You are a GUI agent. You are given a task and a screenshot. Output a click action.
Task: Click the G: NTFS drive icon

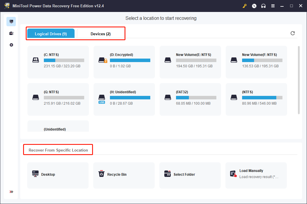pos(36,97)
